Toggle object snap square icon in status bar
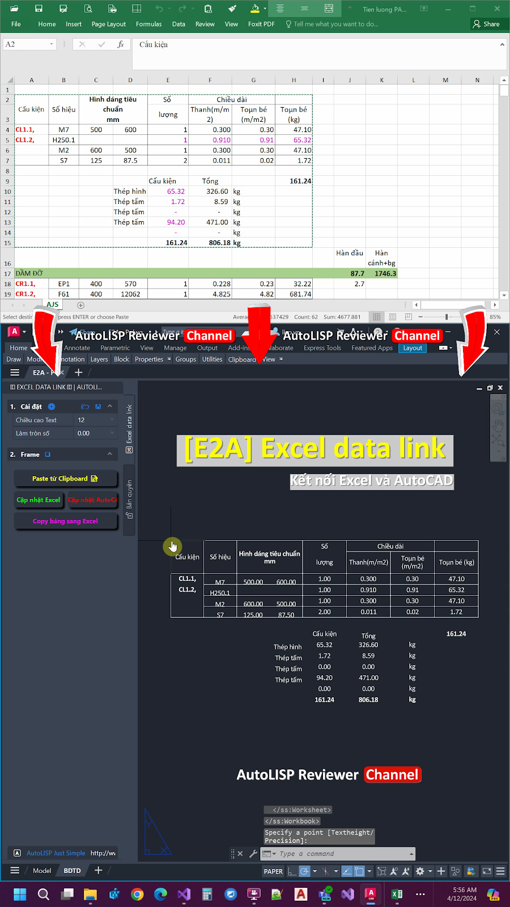Viewport: 510px width, 907px height. click(359, 871)
